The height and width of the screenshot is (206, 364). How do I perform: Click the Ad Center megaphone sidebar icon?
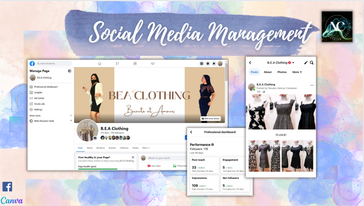31,98
